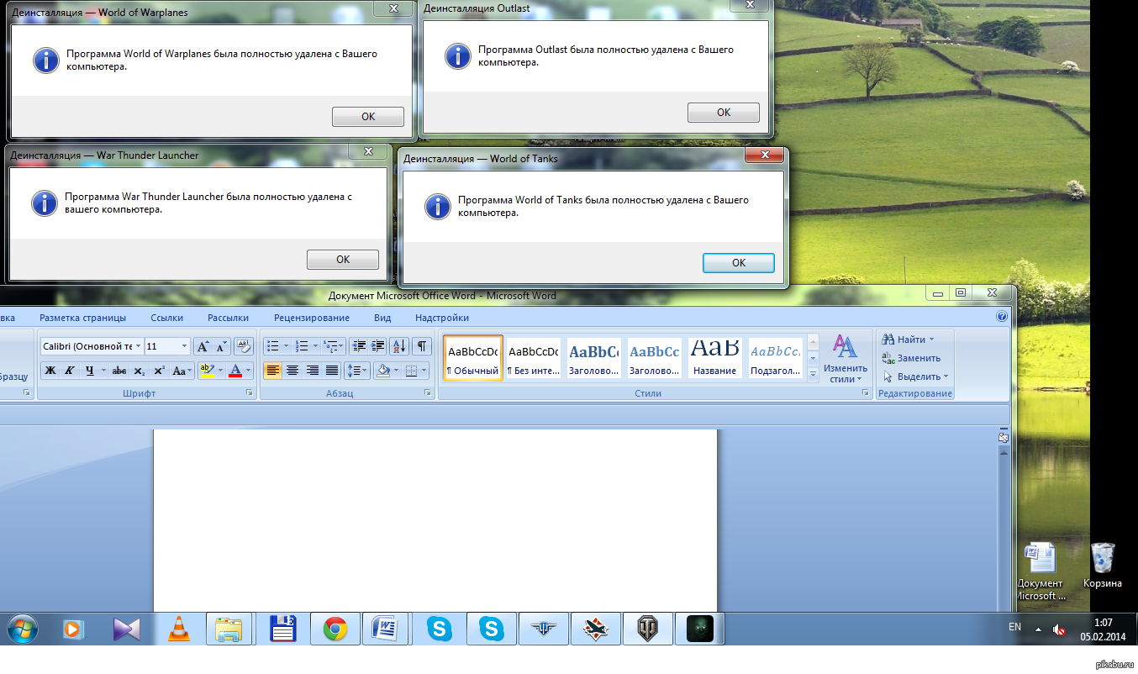Image resolution: width=1138 pixels, height=674 pixels.
Task: Switch to the Рецензирование tab
Action: point(312,318)
